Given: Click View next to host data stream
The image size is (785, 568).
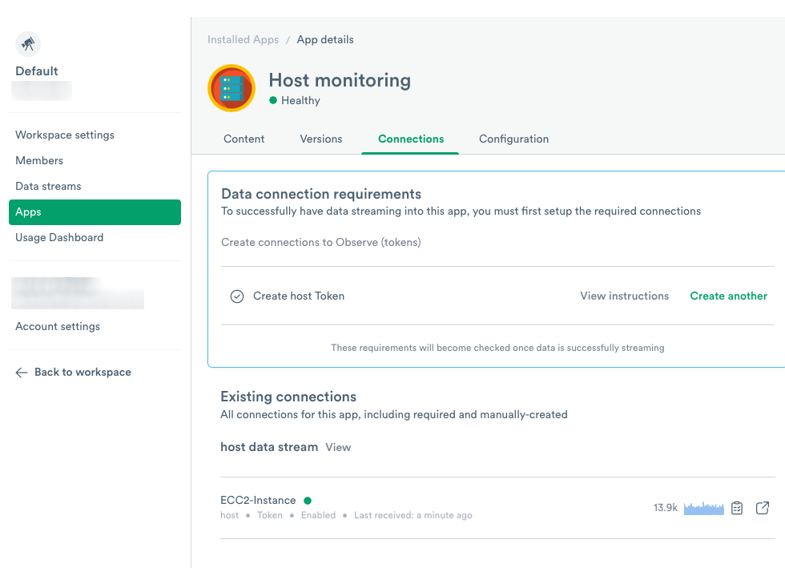Looking at the screenshot, I should click(338, 447).
